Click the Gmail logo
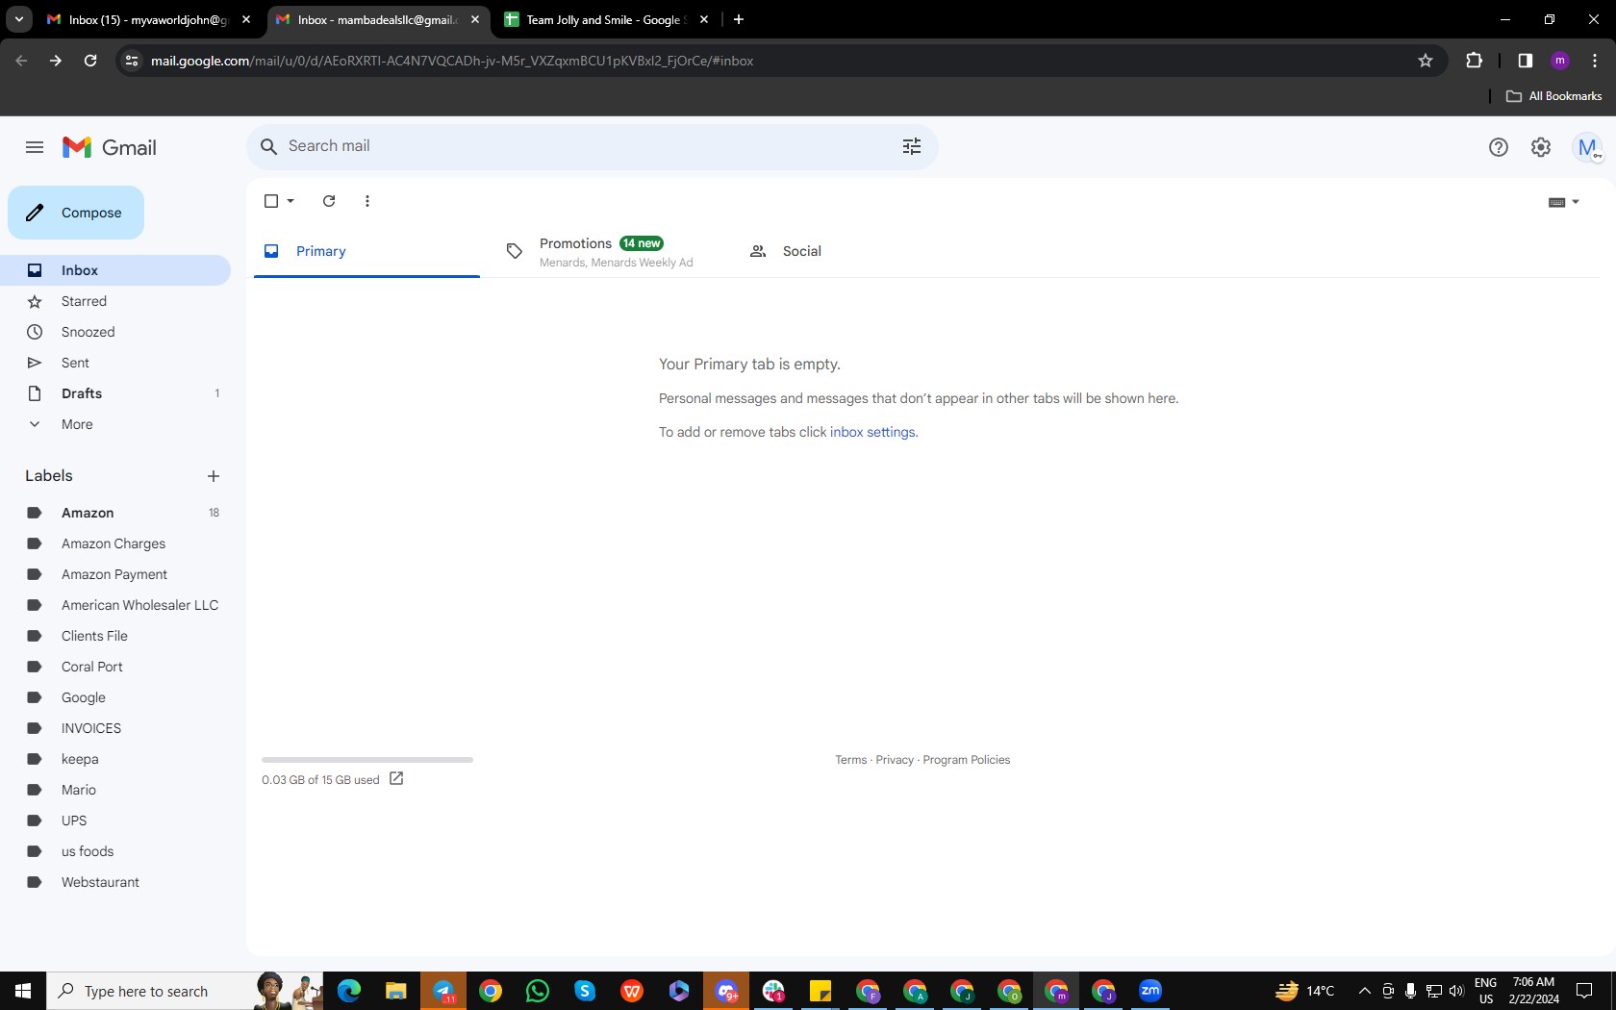Screen dimensions: 1616x1010 (110, 147)
